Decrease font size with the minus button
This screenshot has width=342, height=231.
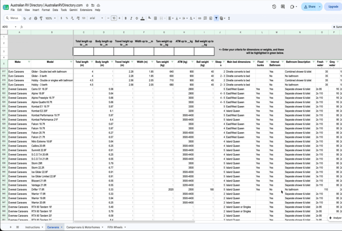pyautogui.click(x=108, y=18)
